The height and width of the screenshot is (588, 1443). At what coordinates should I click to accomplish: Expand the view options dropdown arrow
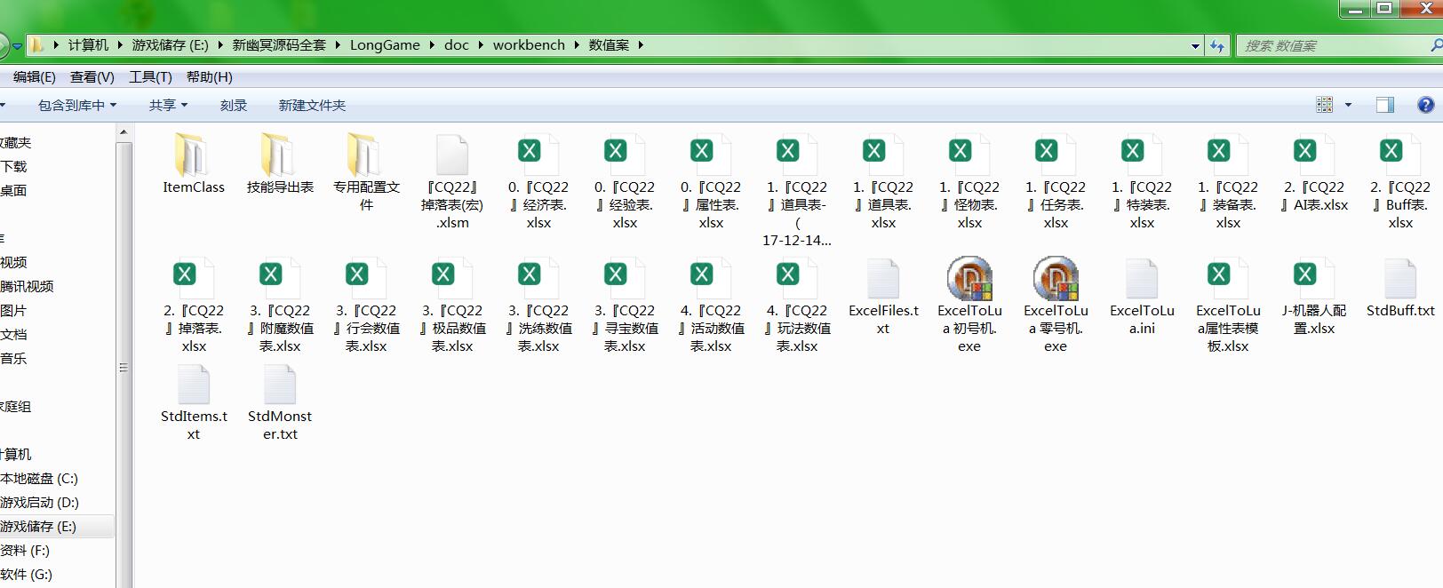tap(1348, 105)
